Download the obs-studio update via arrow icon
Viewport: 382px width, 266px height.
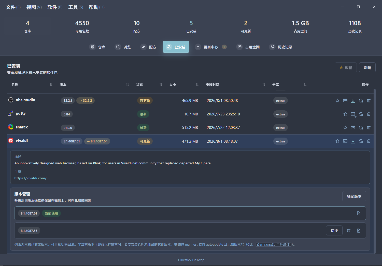pos(353,101)
